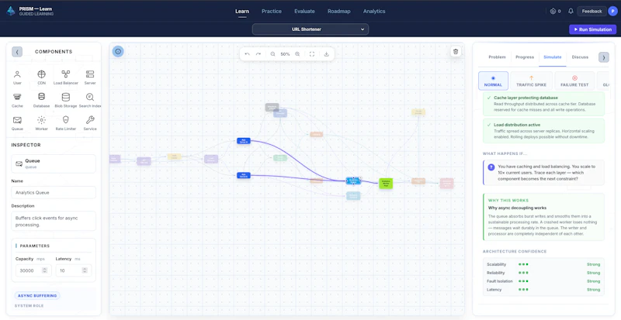
Task: Download the diagram export
Action: (326, 54)
